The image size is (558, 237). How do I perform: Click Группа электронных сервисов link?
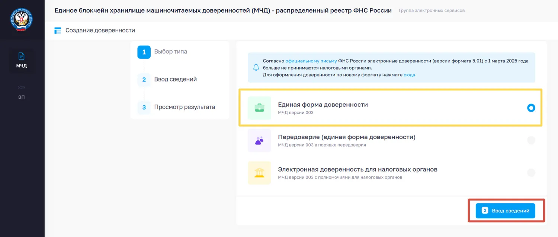[x=432, y=10]
